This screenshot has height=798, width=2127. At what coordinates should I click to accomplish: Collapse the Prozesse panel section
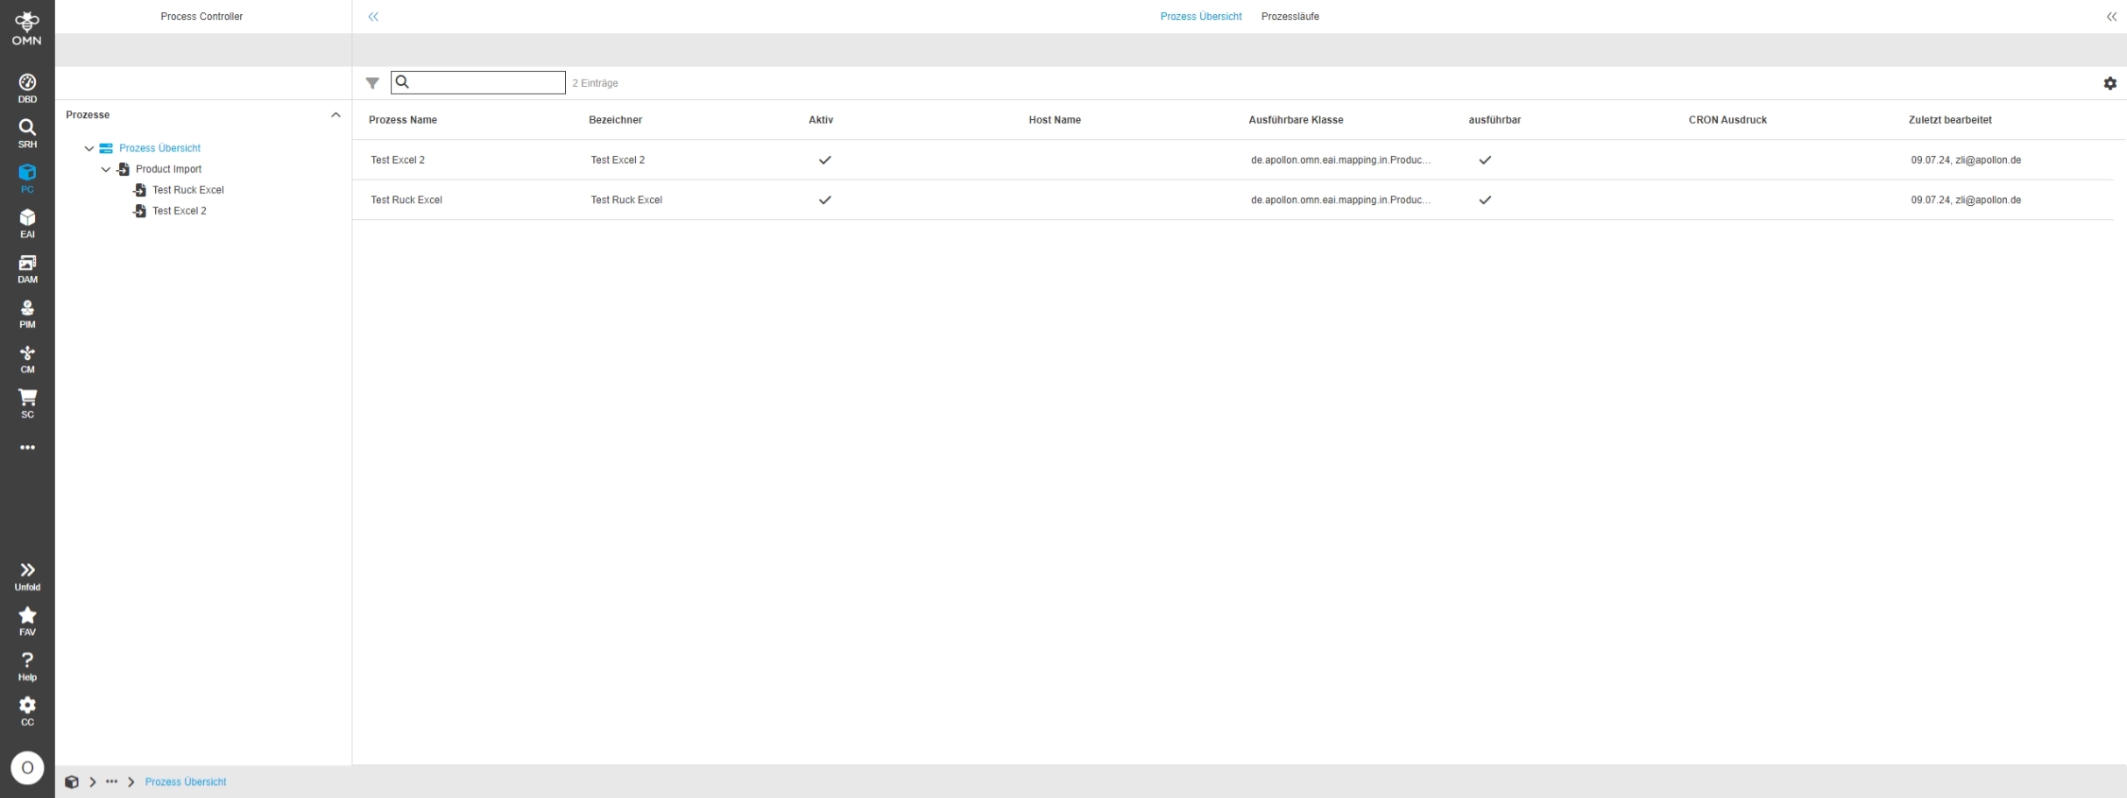(x=336, y=115)
